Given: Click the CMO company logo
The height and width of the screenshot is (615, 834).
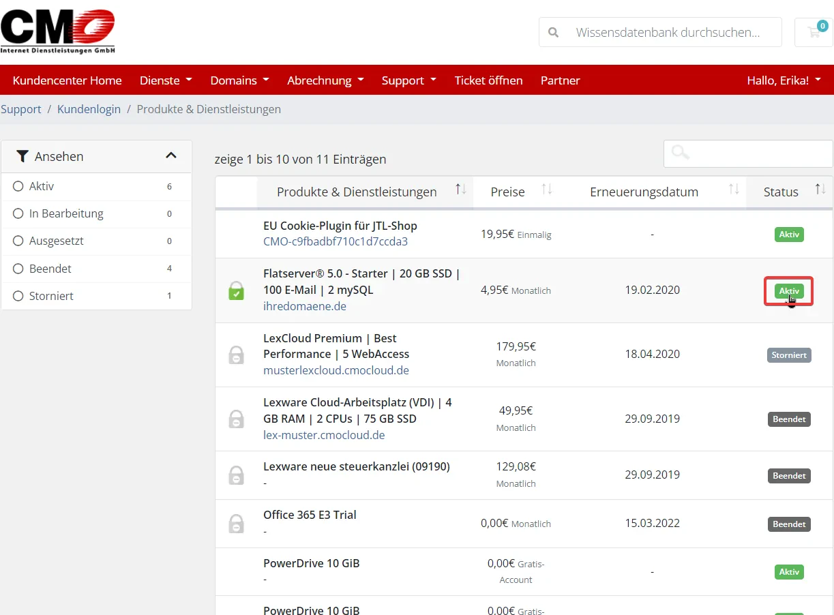Looking at the screenshot, I should coord(58,31).
